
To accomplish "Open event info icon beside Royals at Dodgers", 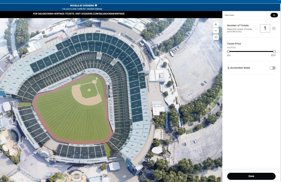I will pyautogui.click(x=96, y=5).
